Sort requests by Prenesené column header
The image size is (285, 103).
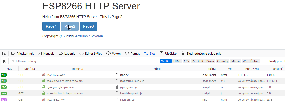pyautogui.click(x=252, y=69)
